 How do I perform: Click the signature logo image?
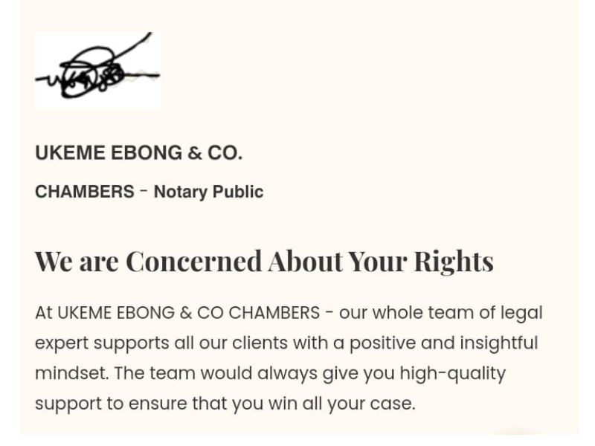coord(97,71)
